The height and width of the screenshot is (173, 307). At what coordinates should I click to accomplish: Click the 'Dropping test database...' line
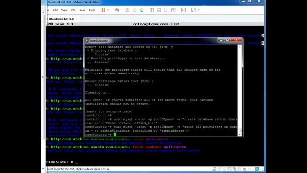113,50
